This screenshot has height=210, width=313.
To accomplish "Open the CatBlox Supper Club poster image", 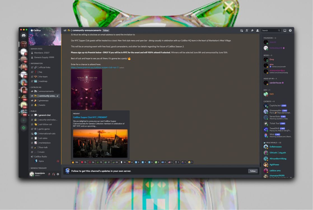I will click(87, 90).
